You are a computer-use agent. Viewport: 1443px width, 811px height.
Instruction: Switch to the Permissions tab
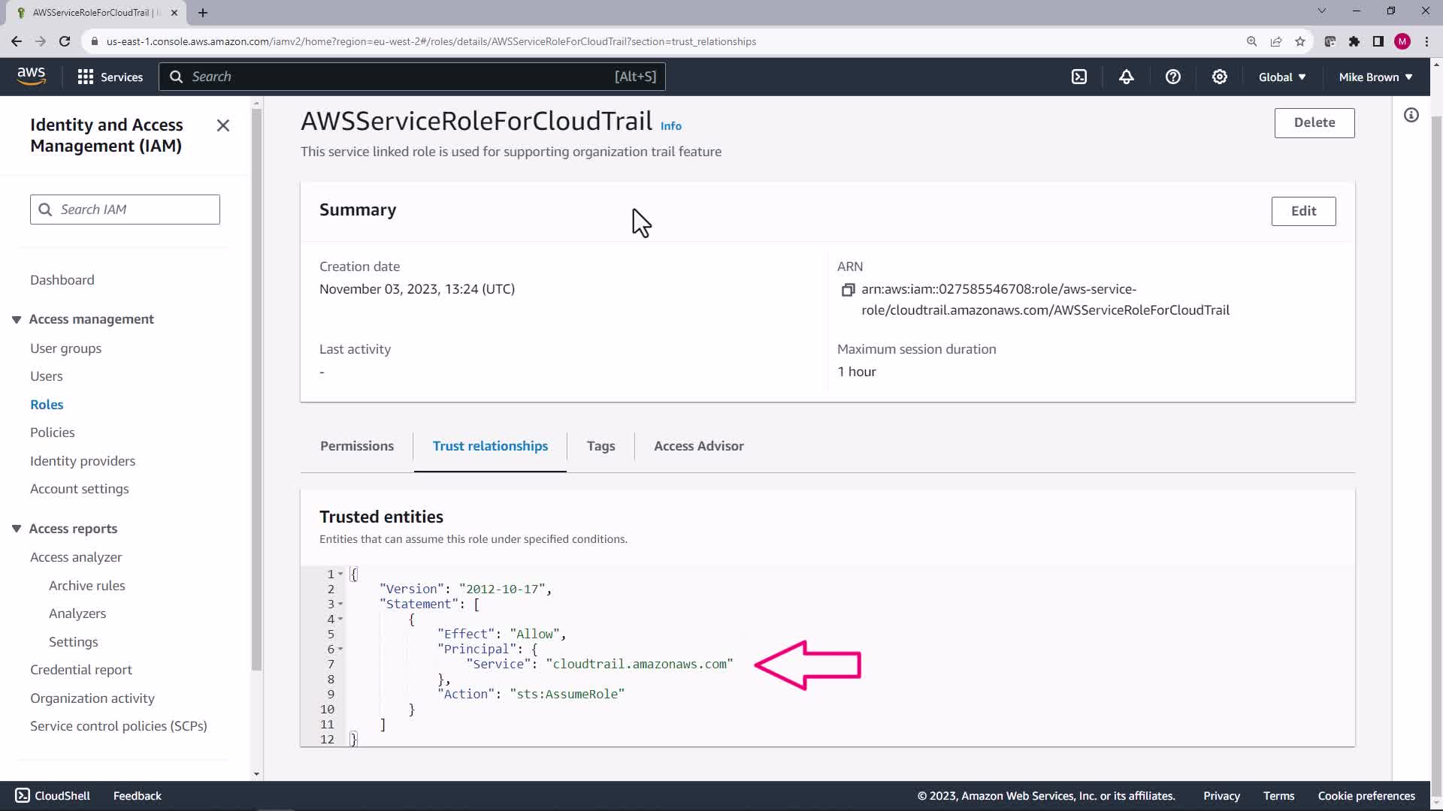[356, 446]
